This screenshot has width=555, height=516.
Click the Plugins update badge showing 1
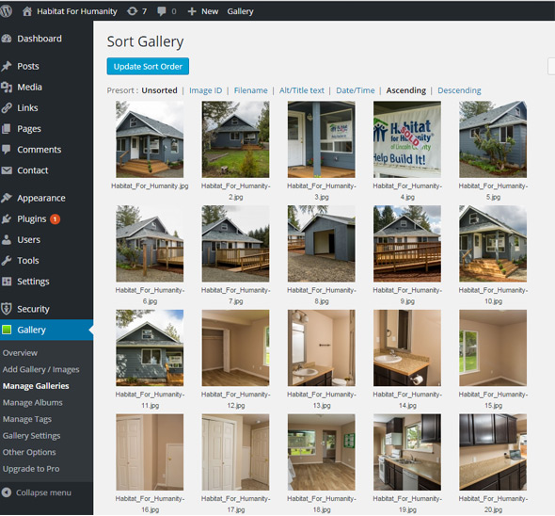click(x=55, y=219)
